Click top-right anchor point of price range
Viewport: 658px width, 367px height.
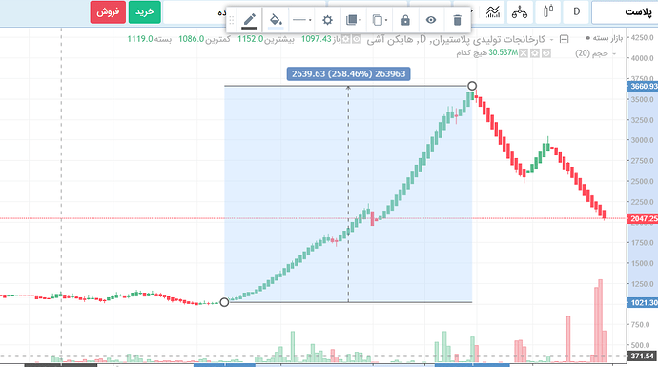click(x=472, y=86)
